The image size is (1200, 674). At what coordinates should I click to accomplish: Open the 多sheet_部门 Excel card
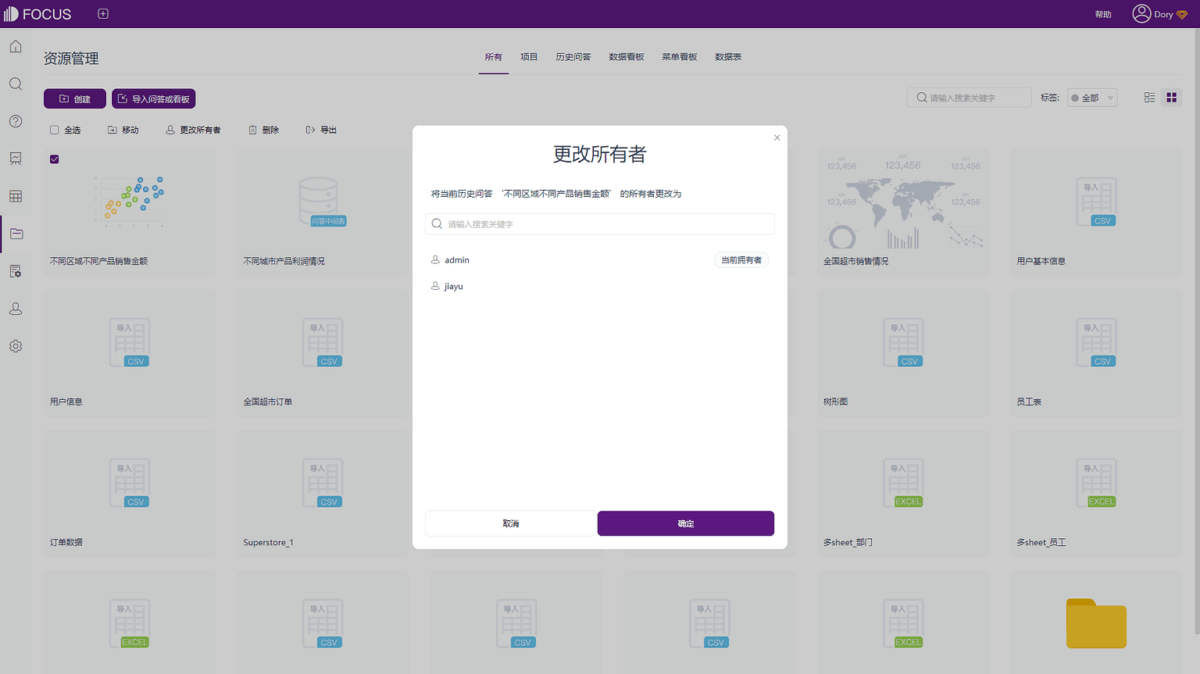pos(903,494)
